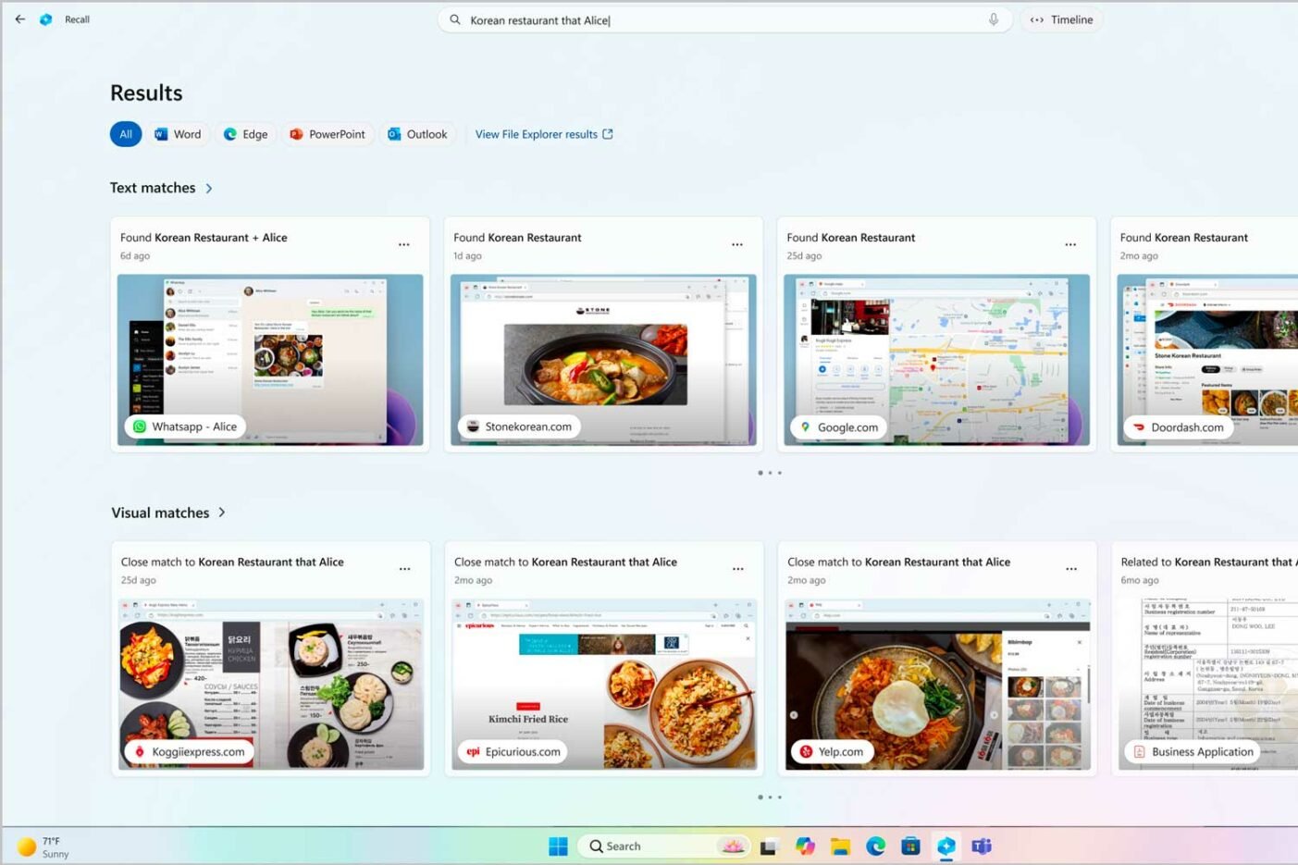Click the Epicurious.com source label

[x=513, y=751]
